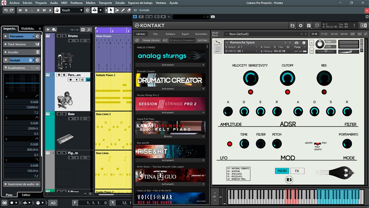Open Kontakt save menu disk icon

tap(292, 26)
